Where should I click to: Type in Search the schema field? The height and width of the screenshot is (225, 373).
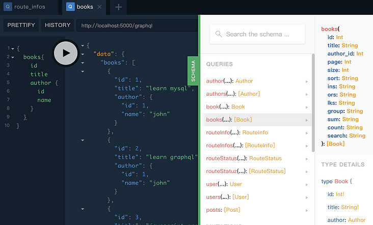point(260,34)
